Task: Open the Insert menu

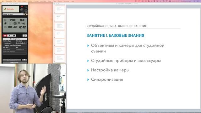Action: (24, 1)
